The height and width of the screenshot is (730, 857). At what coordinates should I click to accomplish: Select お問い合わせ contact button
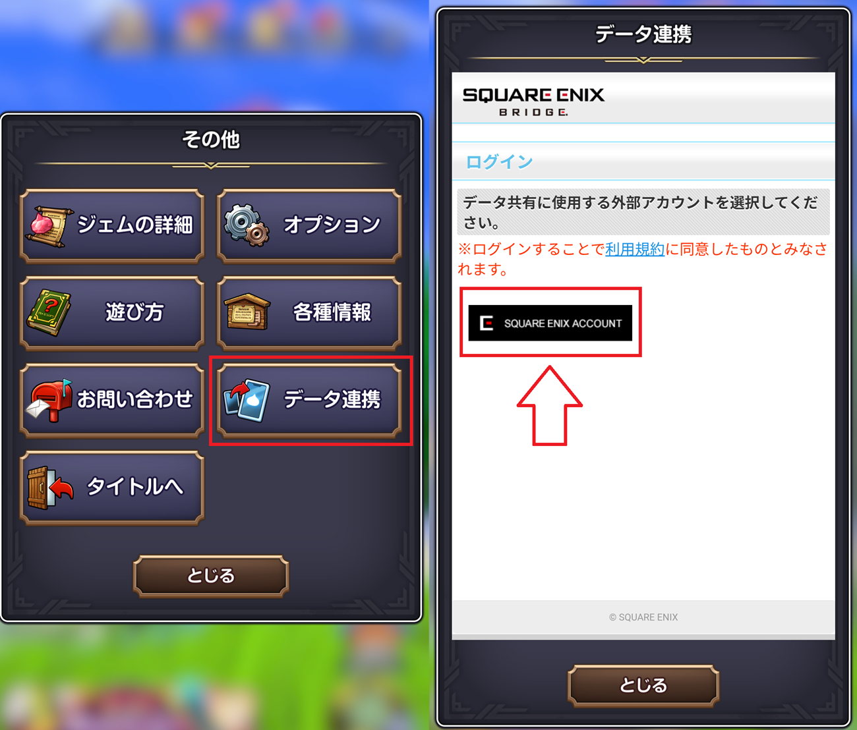pyautogui.click(x=112, y=400)
